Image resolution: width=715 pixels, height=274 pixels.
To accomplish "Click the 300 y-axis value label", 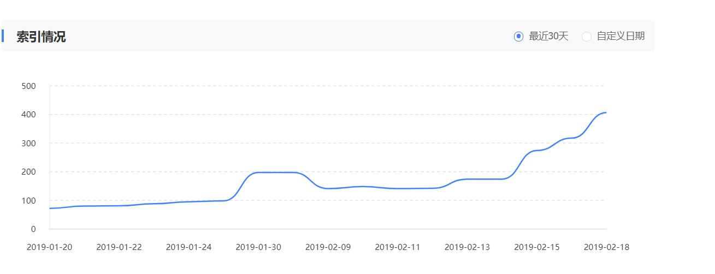I will pos(29,144).
